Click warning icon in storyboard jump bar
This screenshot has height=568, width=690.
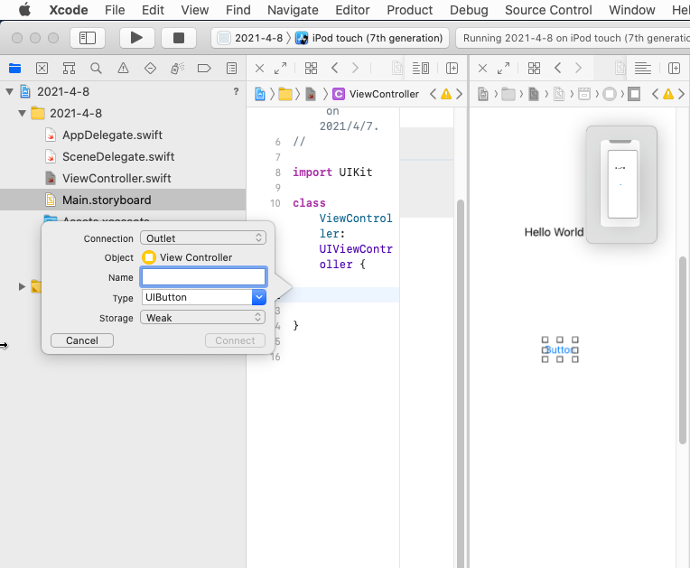668,94
